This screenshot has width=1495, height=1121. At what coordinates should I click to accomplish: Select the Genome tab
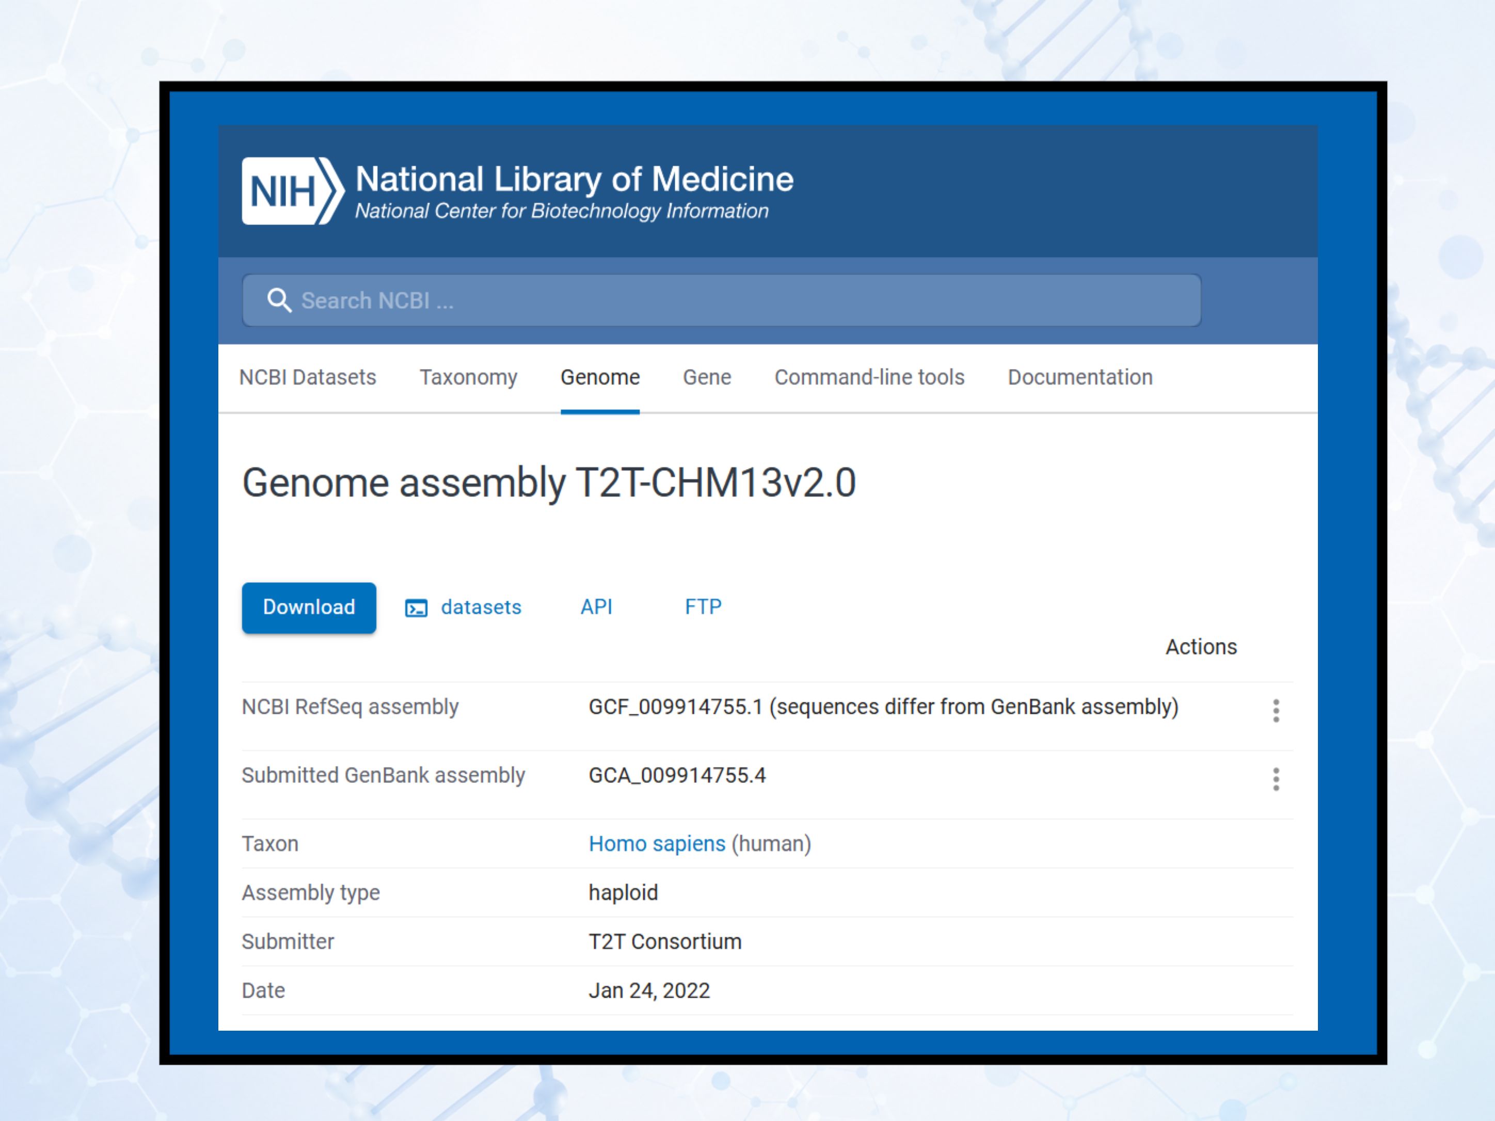[599, 377]
